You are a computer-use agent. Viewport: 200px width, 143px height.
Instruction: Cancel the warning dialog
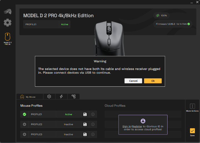(133, 81)
